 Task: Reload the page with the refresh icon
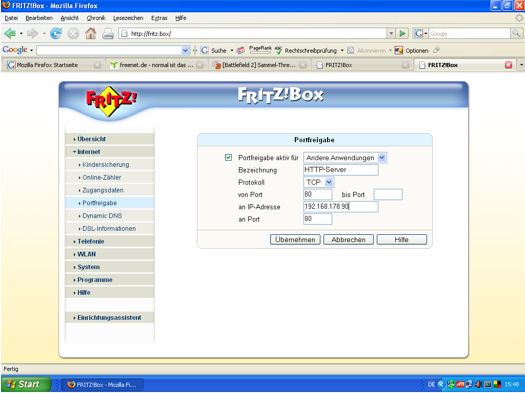(56, 33)
